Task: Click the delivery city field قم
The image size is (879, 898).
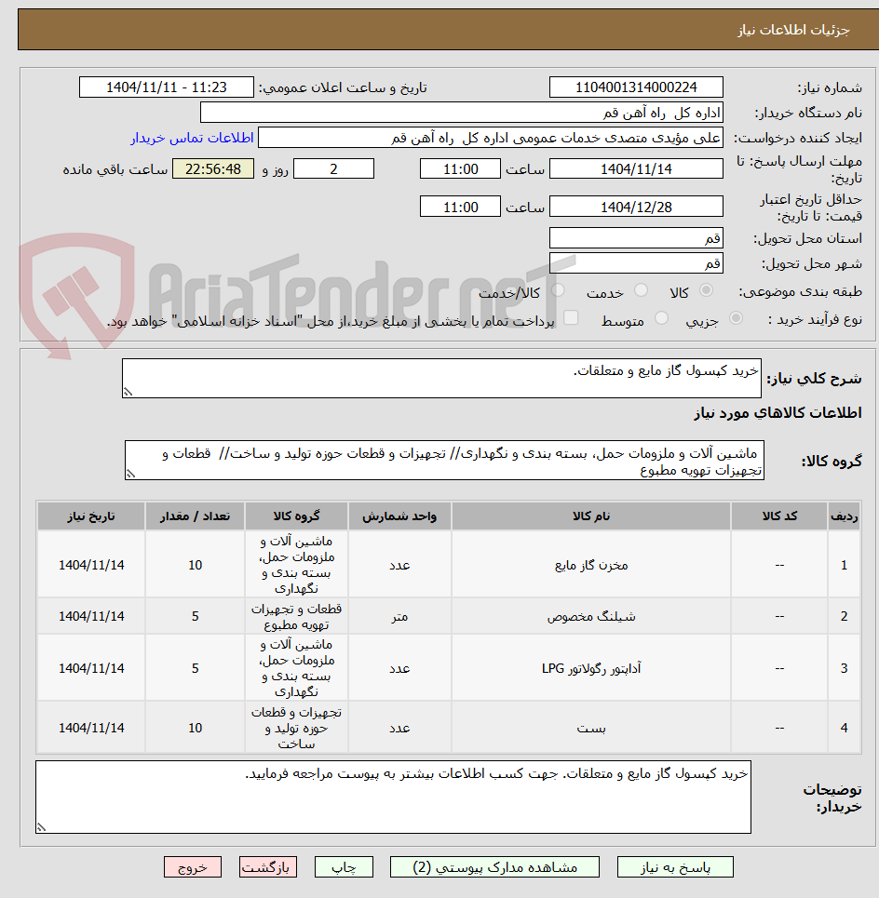Action: click(636, 262)
